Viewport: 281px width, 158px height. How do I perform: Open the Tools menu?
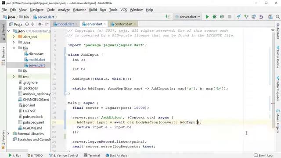click(x=113, y=10)
